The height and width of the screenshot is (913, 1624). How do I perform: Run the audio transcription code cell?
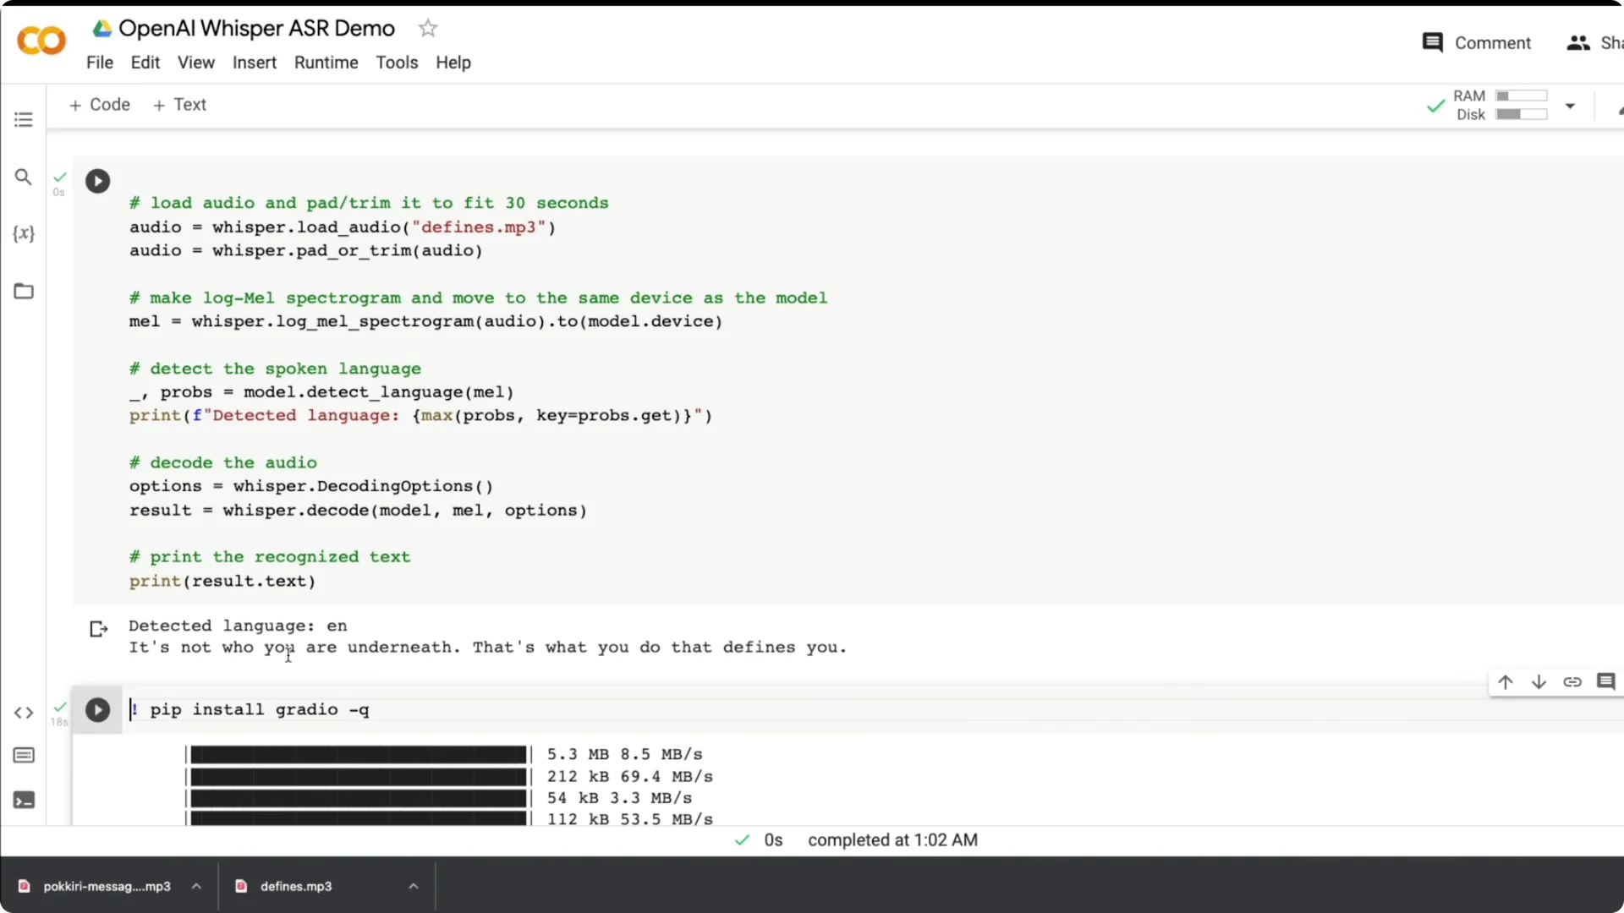click(97, 181)
